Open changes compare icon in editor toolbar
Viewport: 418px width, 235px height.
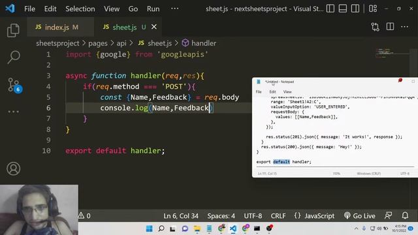click(375, 27)
